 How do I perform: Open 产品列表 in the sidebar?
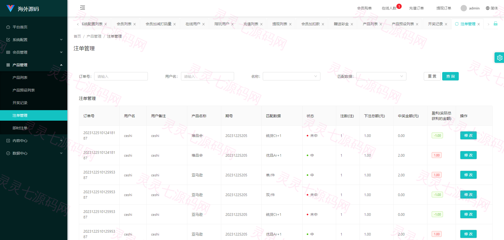(x=34, y=78)
